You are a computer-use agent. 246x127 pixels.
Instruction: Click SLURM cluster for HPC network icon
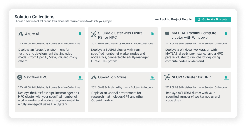[x=167, y=77]
